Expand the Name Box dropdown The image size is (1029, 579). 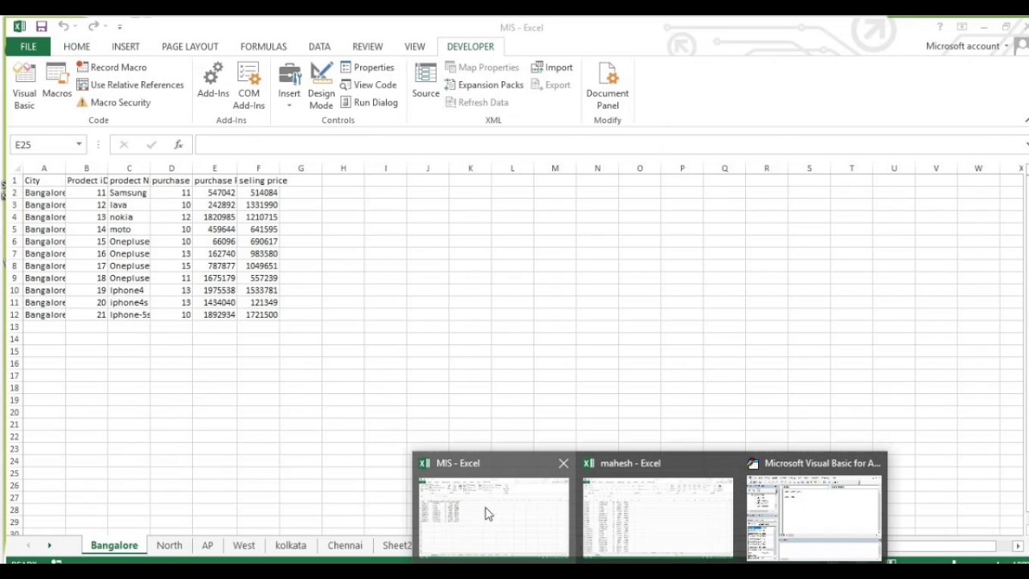tap(79, 145)
